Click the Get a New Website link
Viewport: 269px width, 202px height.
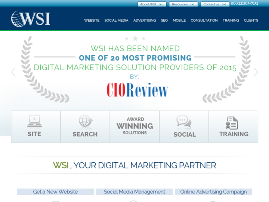55,192
